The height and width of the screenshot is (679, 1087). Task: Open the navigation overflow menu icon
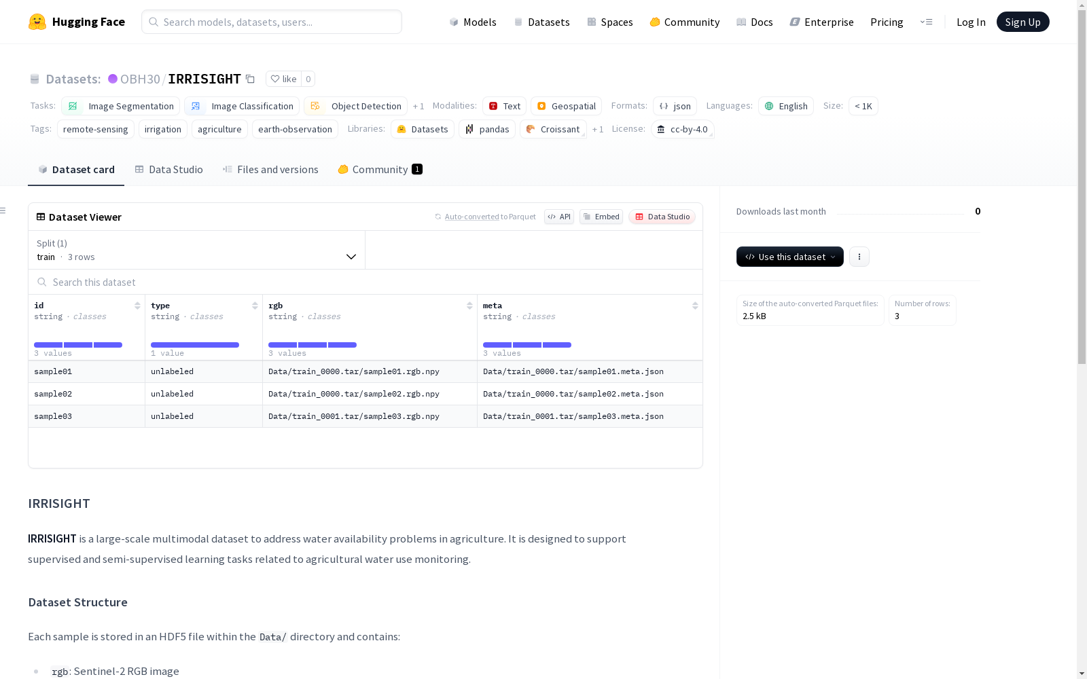point(926,22)
